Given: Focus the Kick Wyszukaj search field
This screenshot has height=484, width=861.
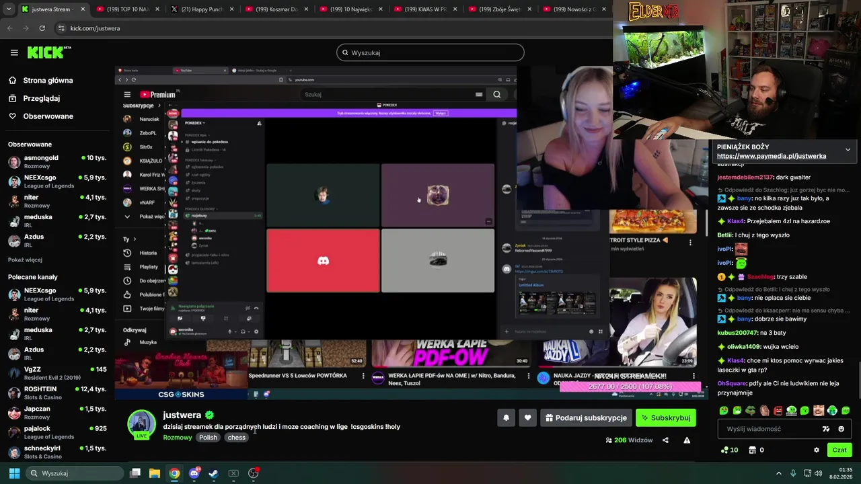Looking at the screenshot, I should click(x=430, y=52).
